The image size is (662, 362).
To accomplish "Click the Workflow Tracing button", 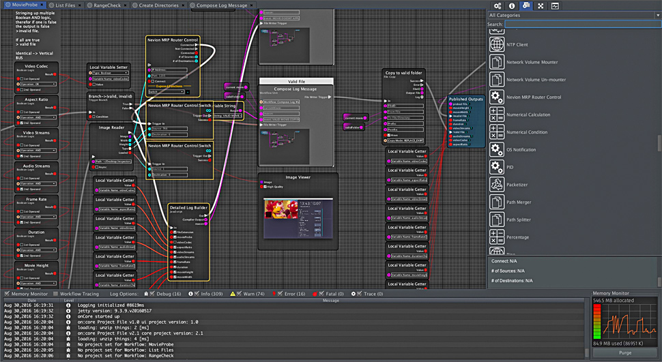I will (75, 294).
